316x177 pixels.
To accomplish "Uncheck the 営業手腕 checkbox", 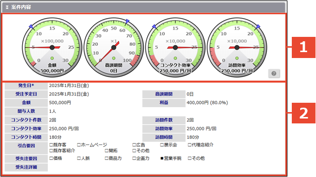I will tap(162, 158).
